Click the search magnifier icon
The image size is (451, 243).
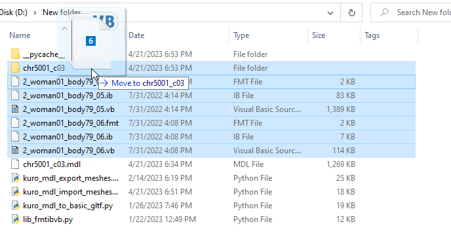384,12
